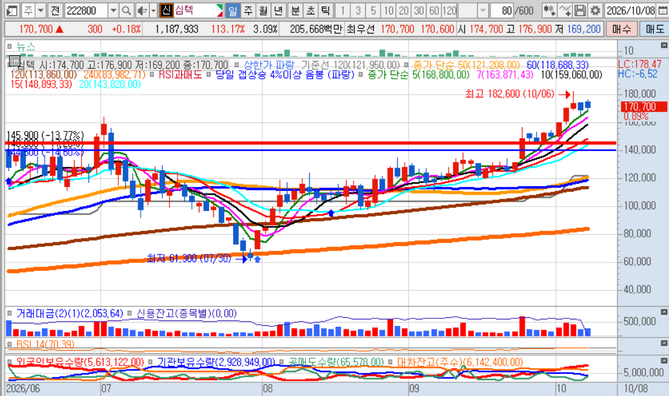Screen dimensions: 669x396
Task: Edit the stock code field 222800
Action: [87, 10]
